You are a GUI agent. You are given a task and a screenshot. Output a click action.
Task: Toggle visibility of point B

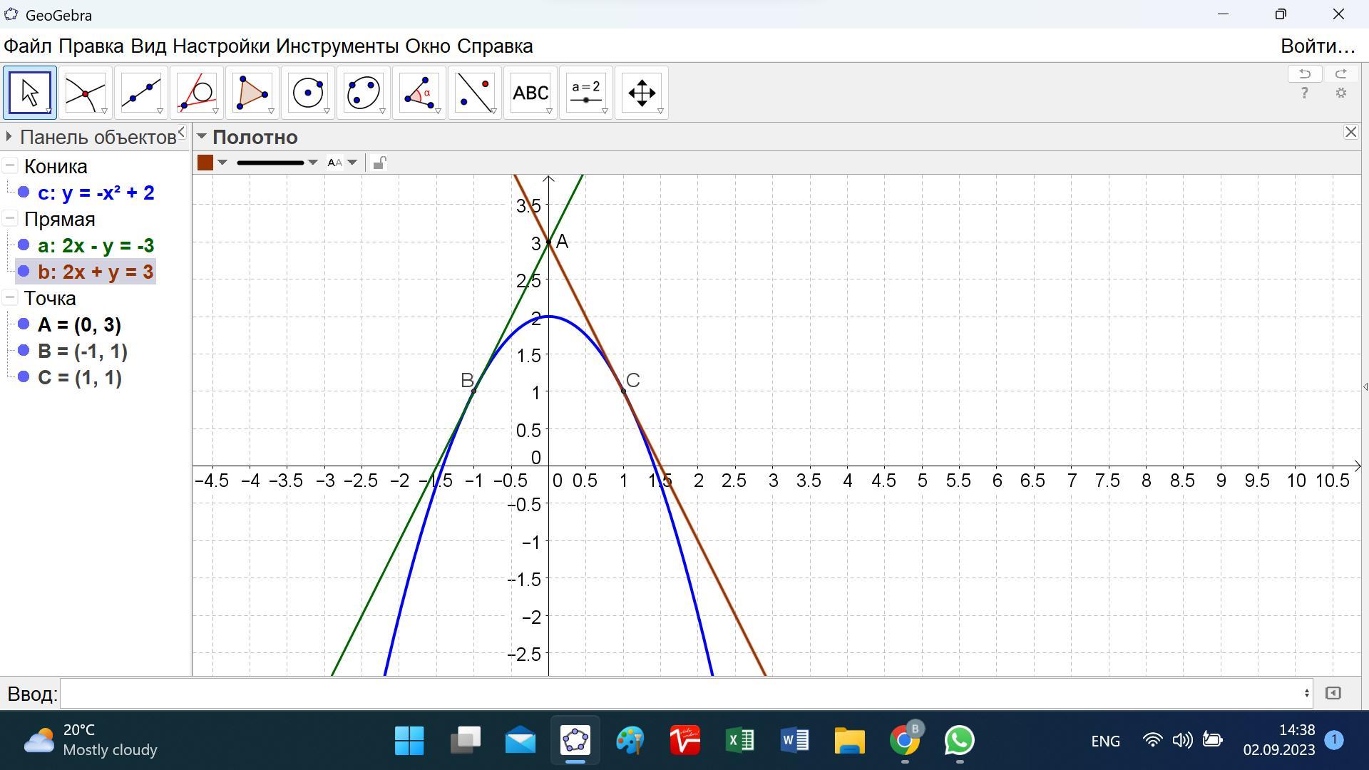point(24,351)
